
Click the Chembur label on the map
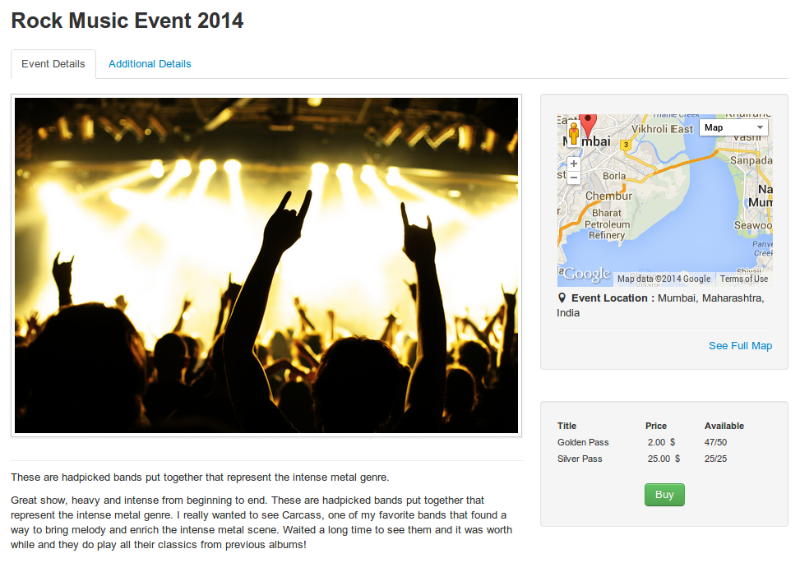(x=608, y=196)
